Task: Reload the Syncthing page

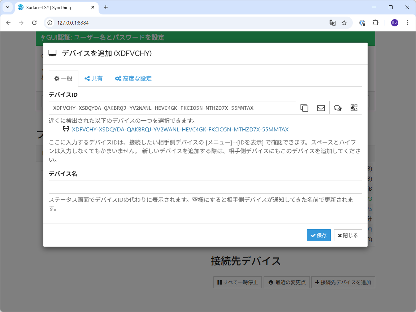Action: click(x=34, y=22)
